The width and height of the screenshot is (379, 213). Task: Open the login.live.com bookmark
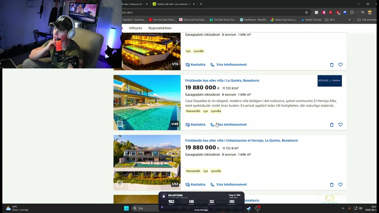(284, 20)
